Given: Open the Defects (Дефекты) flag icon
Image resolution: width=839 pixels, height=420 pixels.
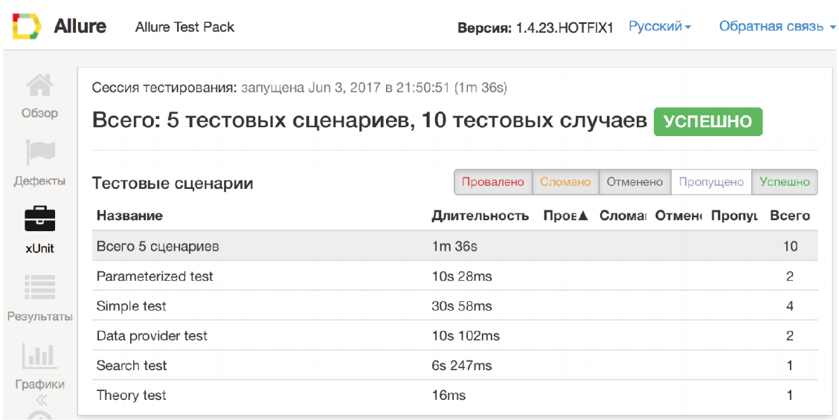Looking at the screenshot, I should pos(39,153).
